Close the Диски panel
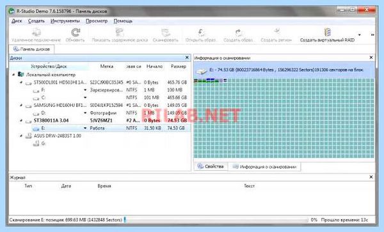The height and width of the screenshot is (232, 384). coord(187,58)
